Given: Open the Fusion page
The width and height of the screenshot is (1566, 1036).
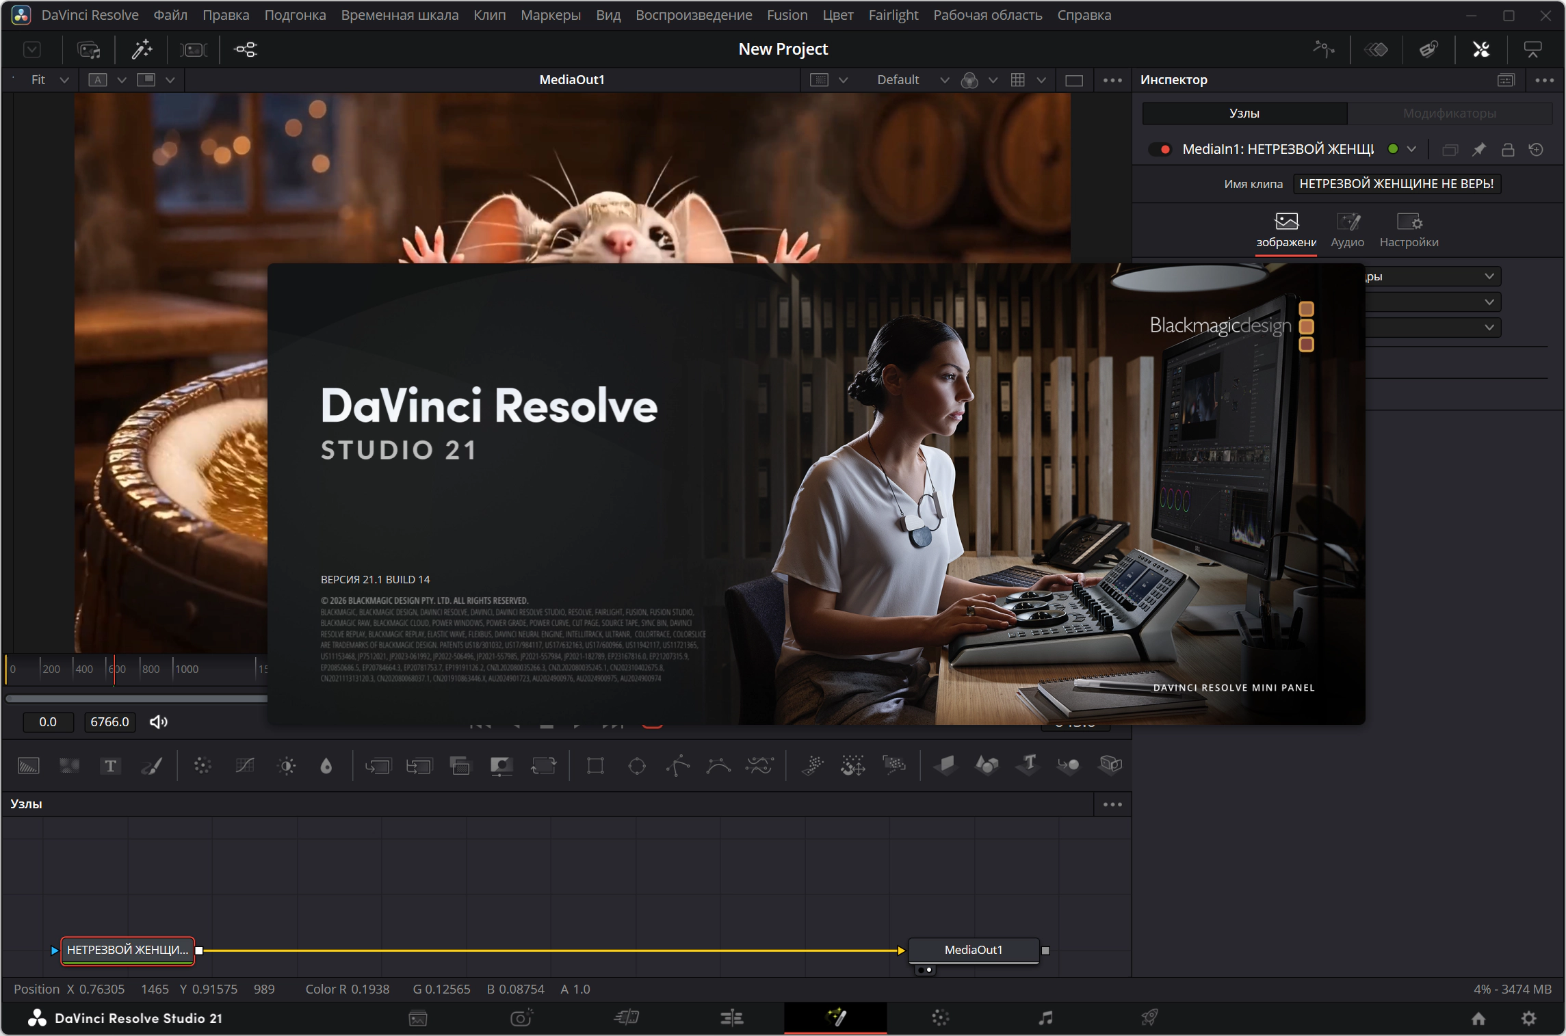Looking at the screenshot, I should pyautogui.click(x=835, y=1018).
